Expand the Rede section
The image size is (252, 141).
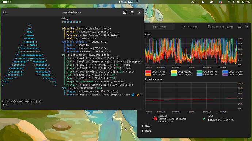pyautogui.click(x=146, y=126)
